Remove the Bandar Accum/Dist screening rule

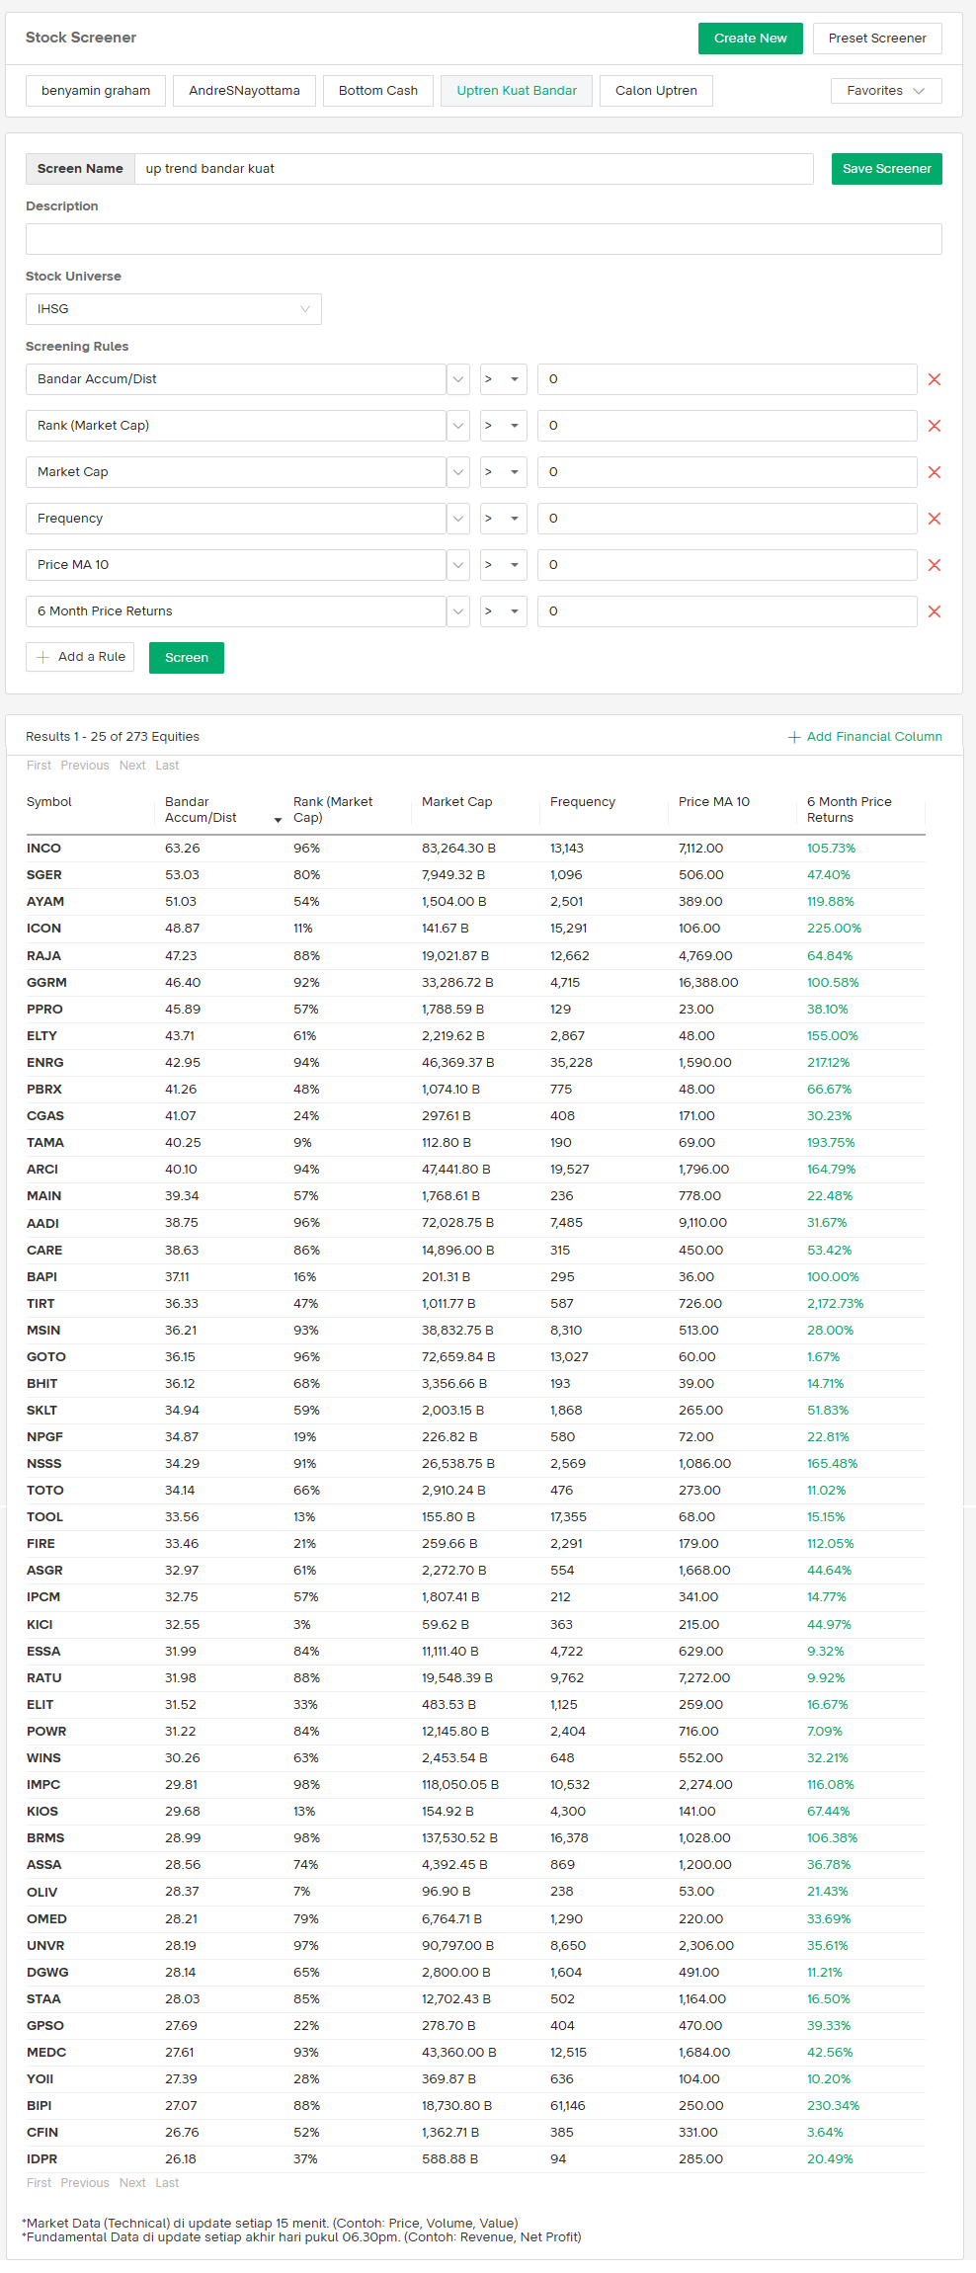tap(934, 379)
